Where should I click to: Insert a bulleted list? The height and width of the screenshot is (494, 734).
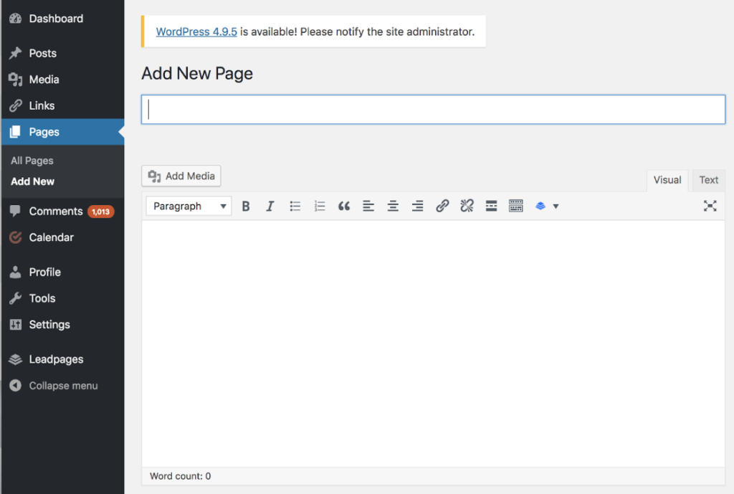[x=295, y=206]
